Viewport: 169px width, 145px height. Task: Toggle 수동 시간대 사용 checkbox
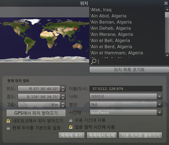pyautogui.click(x=71, y=120)
